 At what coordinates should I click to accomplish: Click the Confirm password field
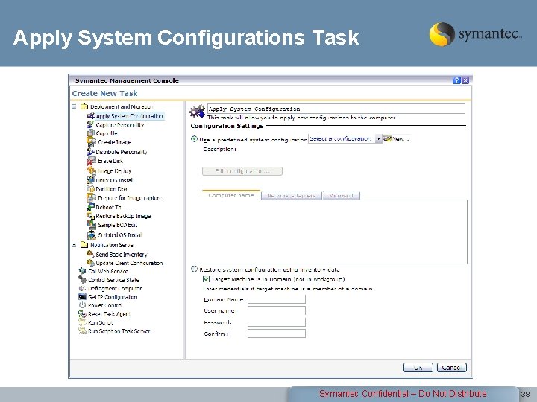(276, 334)
